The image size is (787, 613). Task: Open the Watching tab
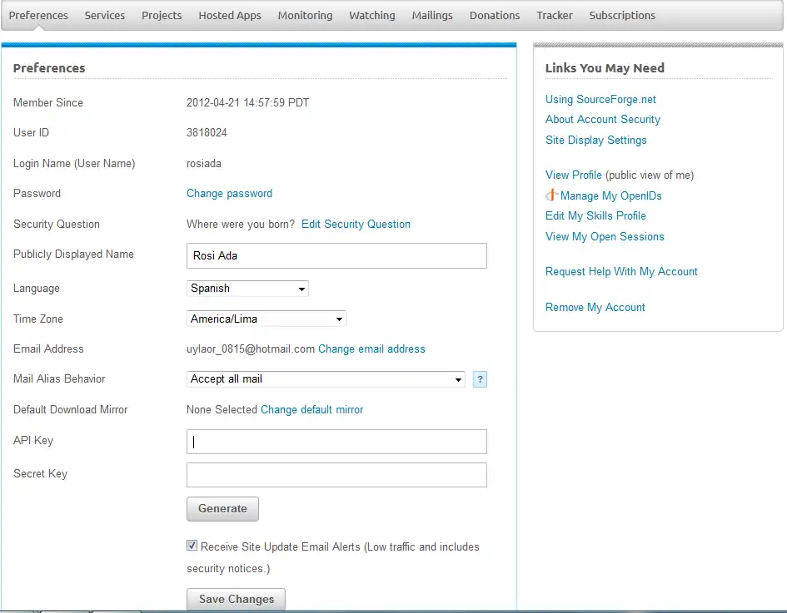[x=372, y=16]
